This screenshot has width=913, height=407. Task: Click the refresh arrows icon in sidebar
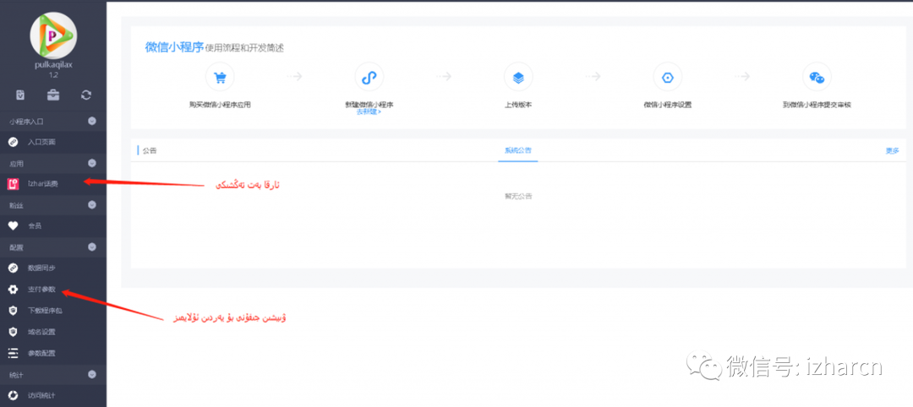tap(86, 95)
